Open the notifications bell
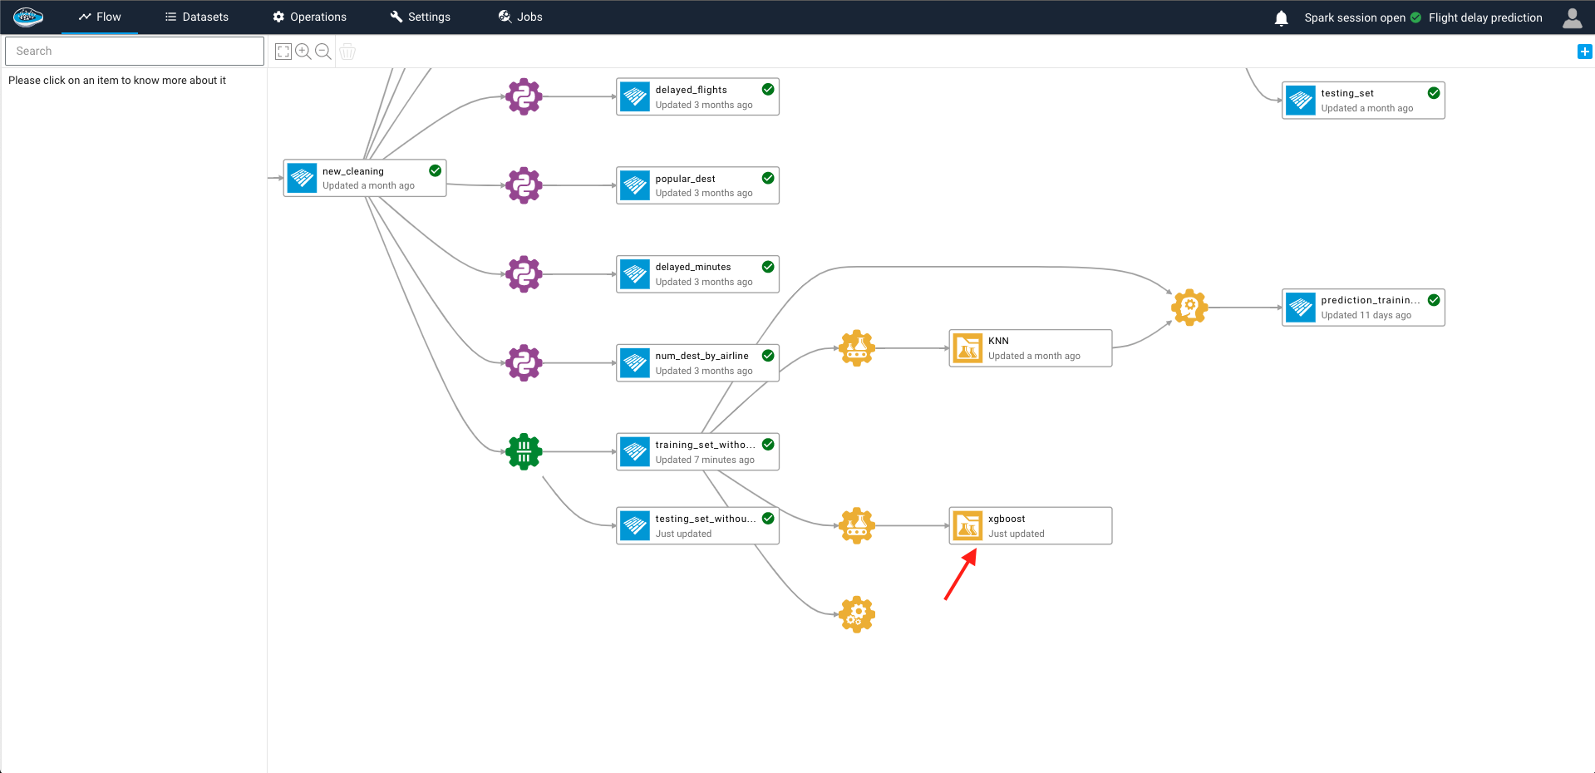Screen dimensions: 1595x773 [1281, 17]
